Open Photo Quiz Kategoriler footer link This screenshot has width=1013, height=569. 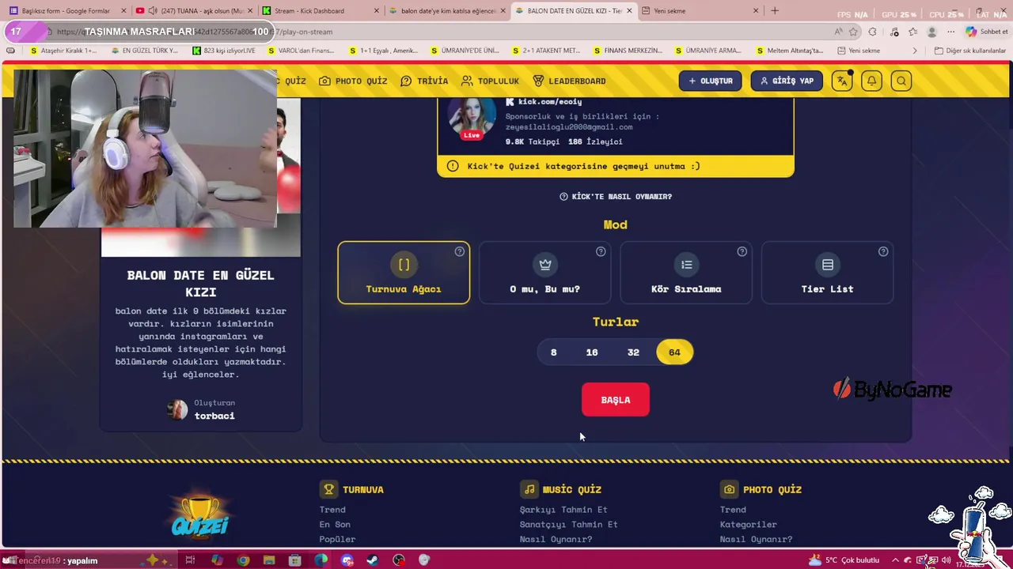(x=749, y=525)
